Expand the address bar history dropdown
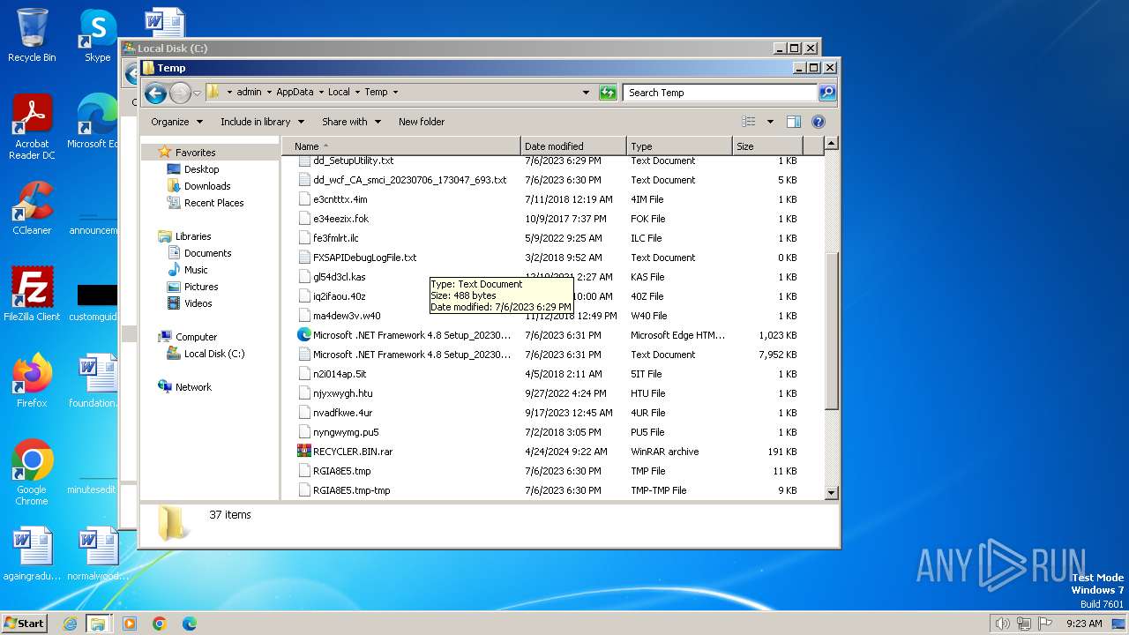1129x635 pixels. tap(586, 92)
